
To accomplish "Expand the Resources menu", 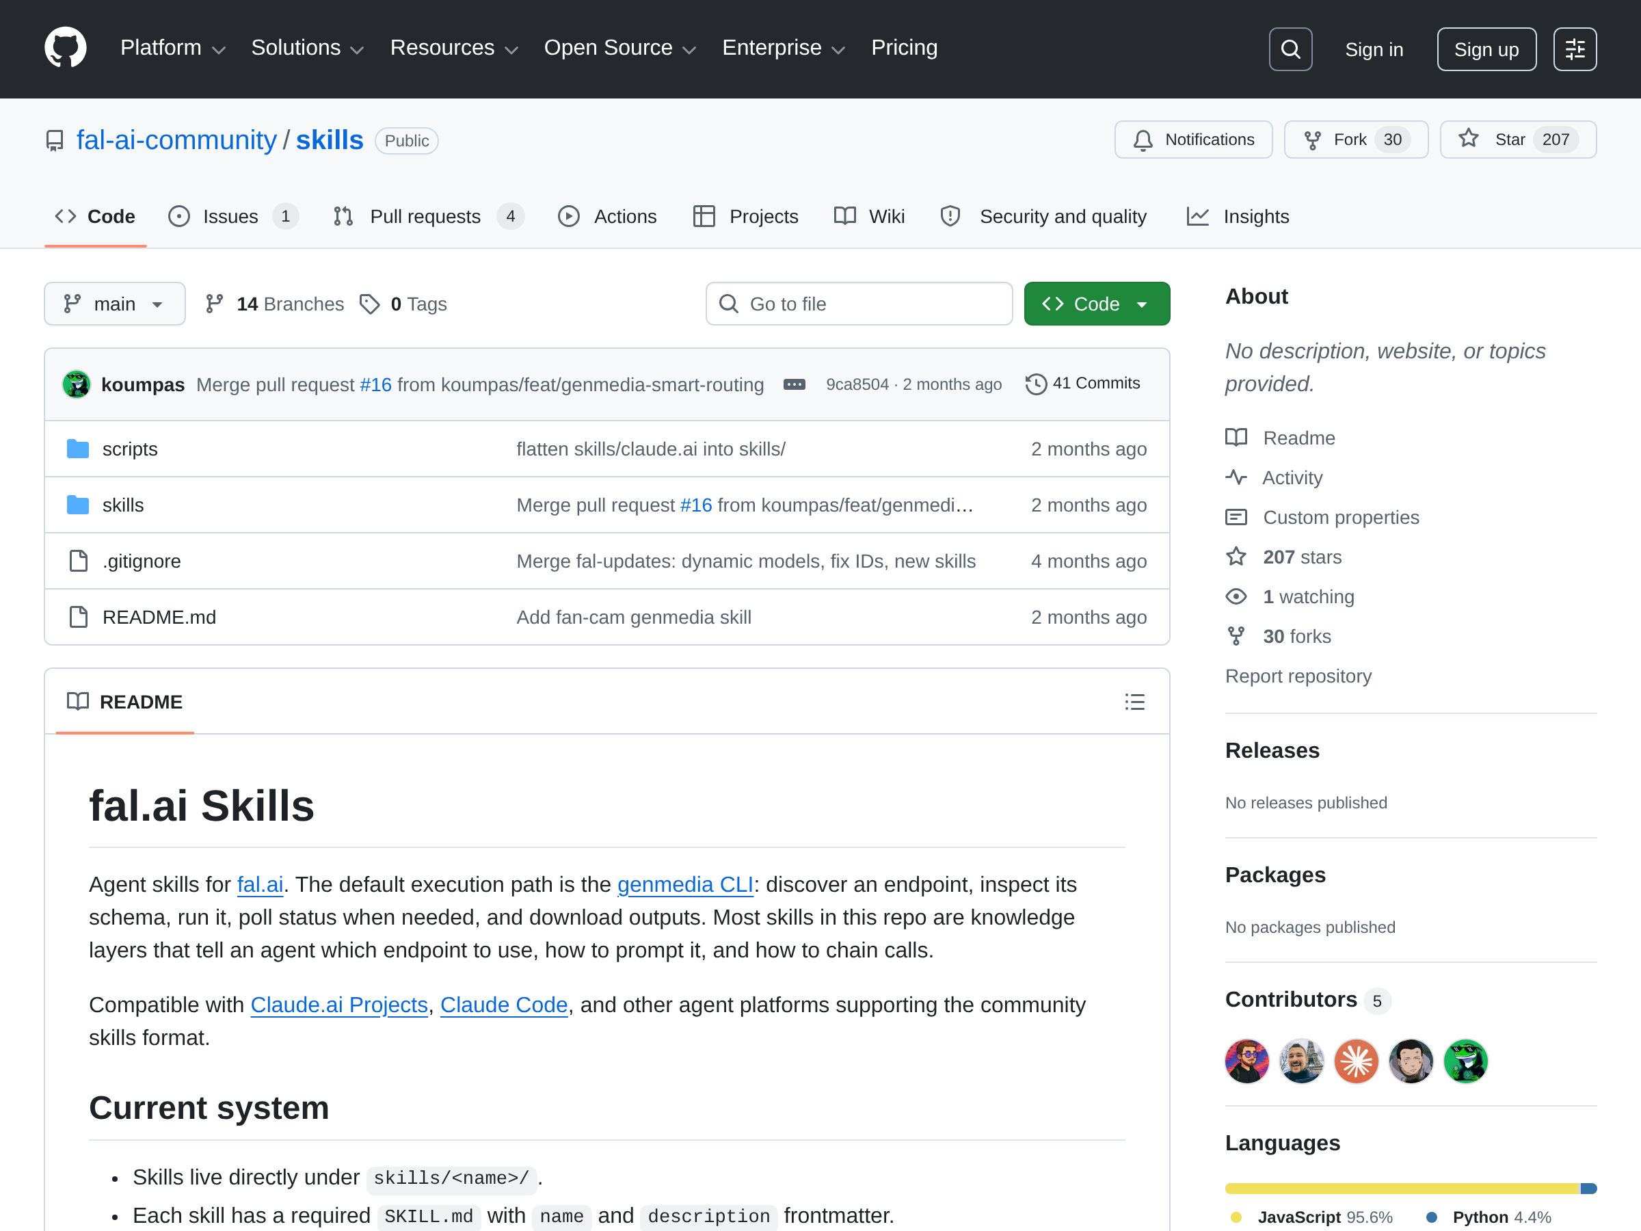I will 454,49.
